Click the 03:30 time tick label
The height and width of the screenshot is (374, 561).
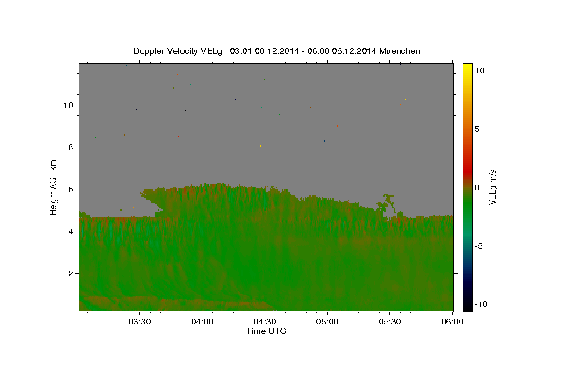click(x=139, y=322)
